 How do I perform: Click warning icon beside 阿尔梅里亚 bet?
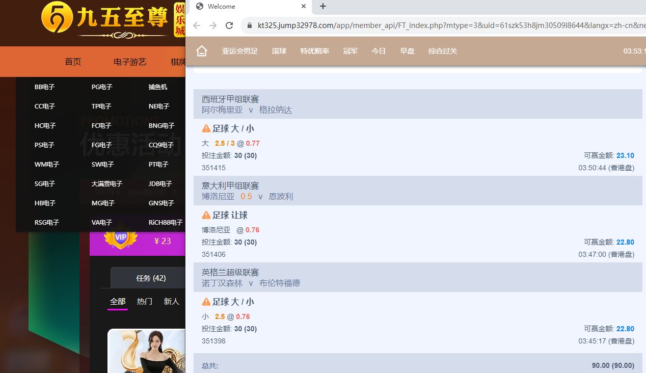pyautogui.click(x=206, y=128)
